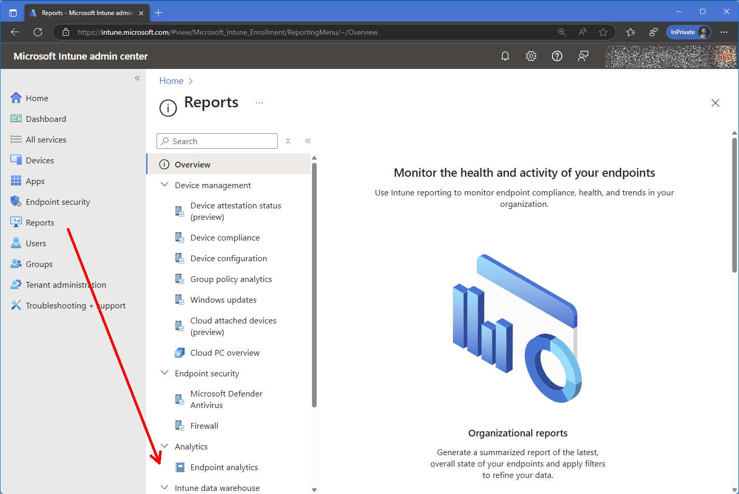Image resolution: width=739 pixels, height=494 pixels.
Task: Collapse the Device management section
Action: 165,185
